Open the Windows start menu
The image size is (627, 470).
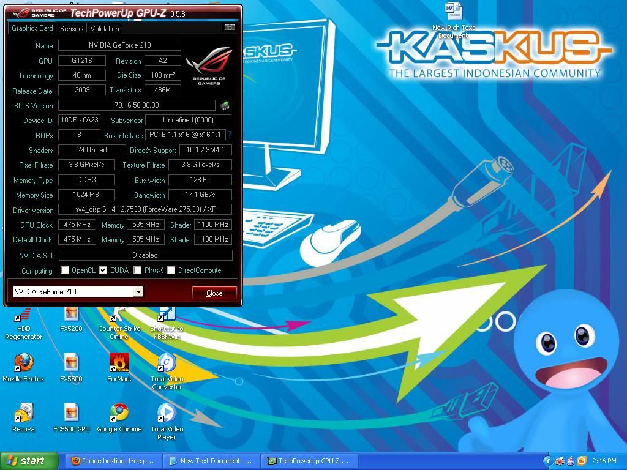[29, 461]
